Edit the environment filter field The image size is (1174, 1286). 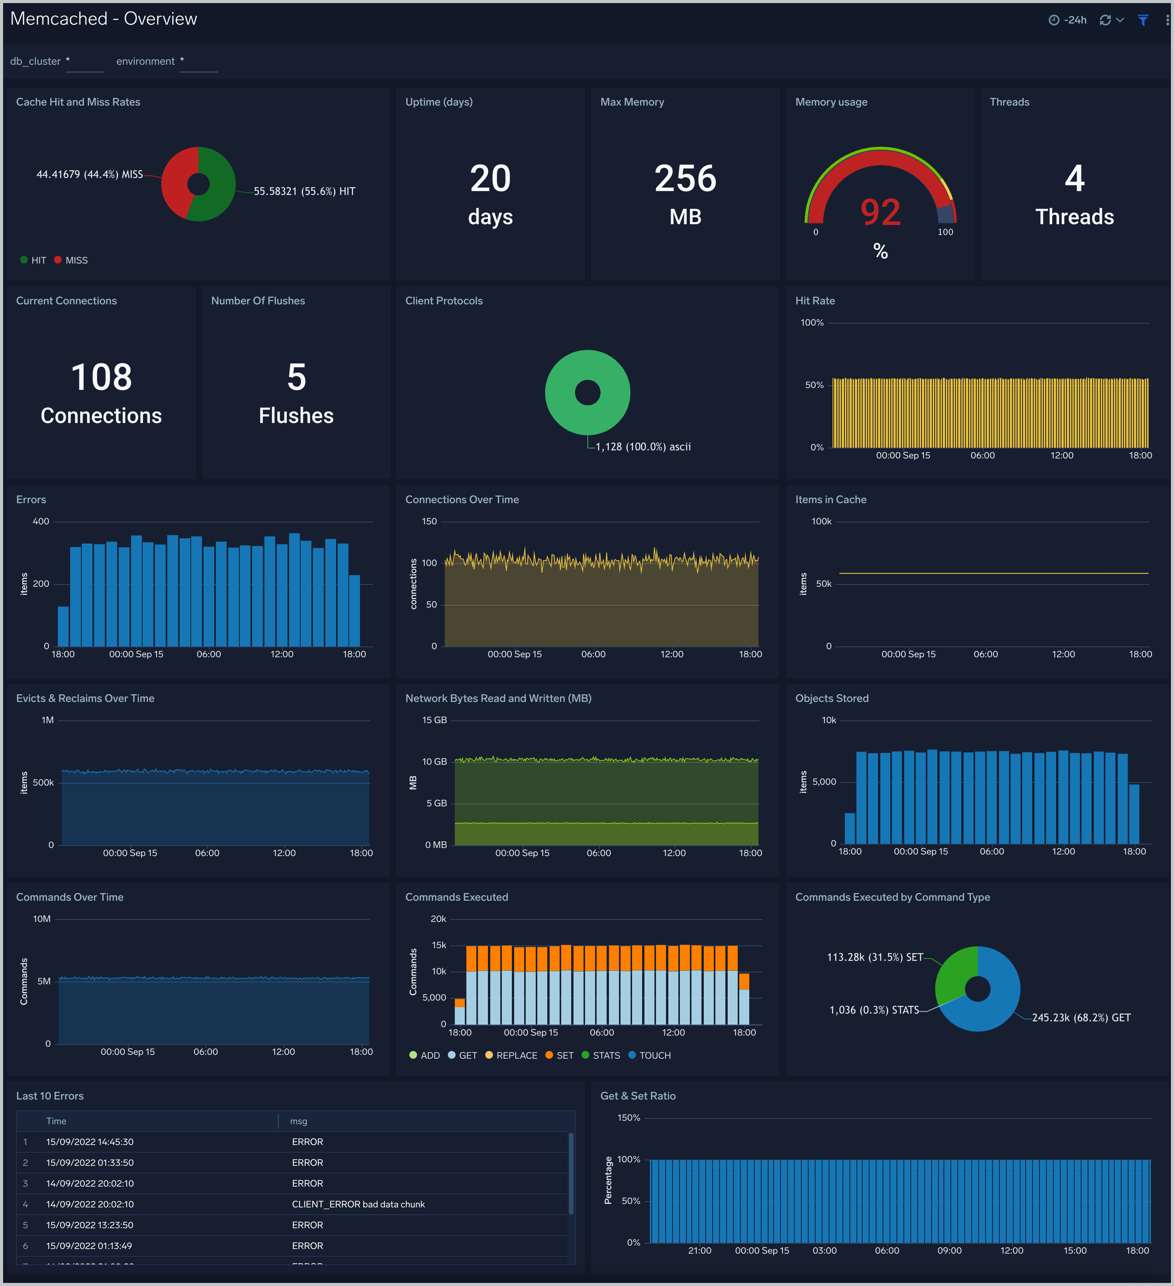point(198,62)
